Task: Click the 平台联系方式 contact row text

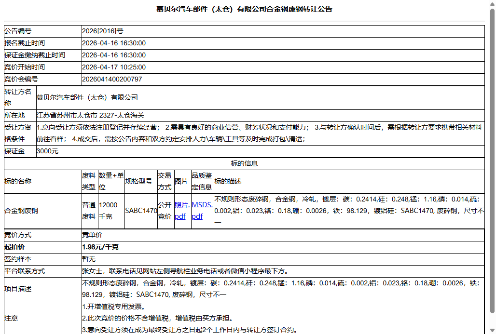Action: [x=185, y=271]
